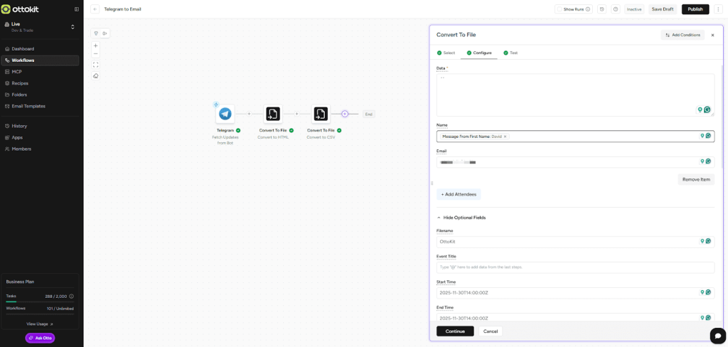Image resolution: width=728 pixels, height=347 pixels.
Task: Enable the Show Runs checkbox
Action: pos(560,9)
